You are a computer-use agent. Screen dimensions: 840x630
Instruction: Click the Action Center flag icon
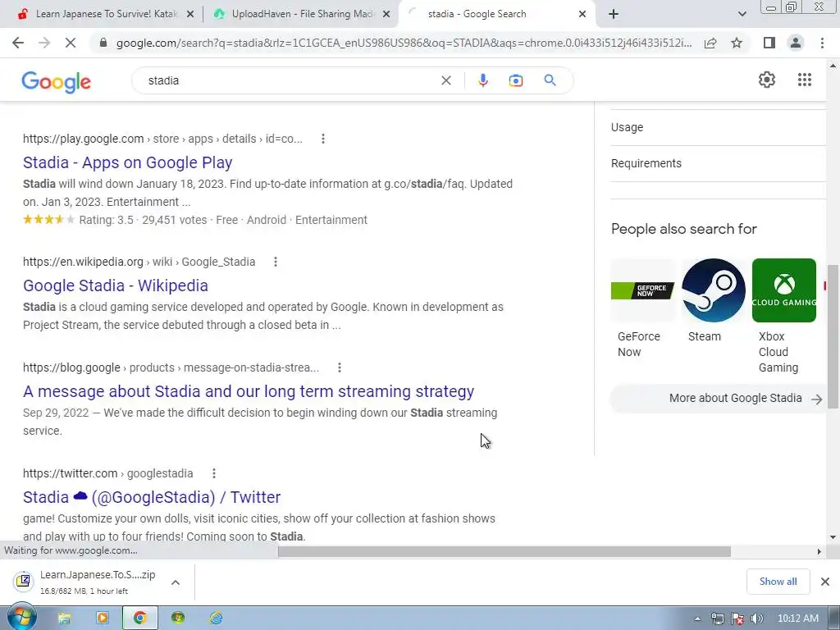tap(737, 619)
